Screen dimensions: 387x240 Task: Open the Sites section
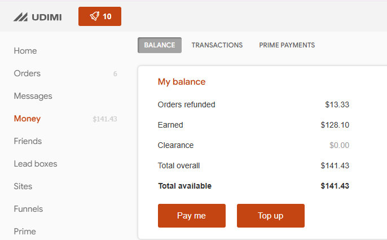pyautogui.click(x=23, y=186)
